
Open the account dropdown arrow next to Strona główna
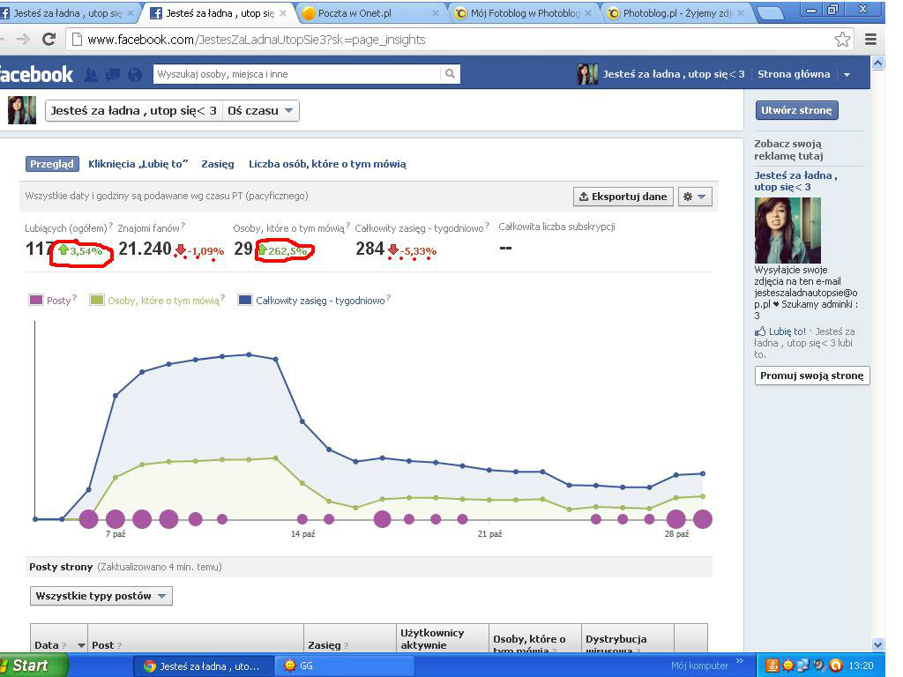click(x=847, y=74)
